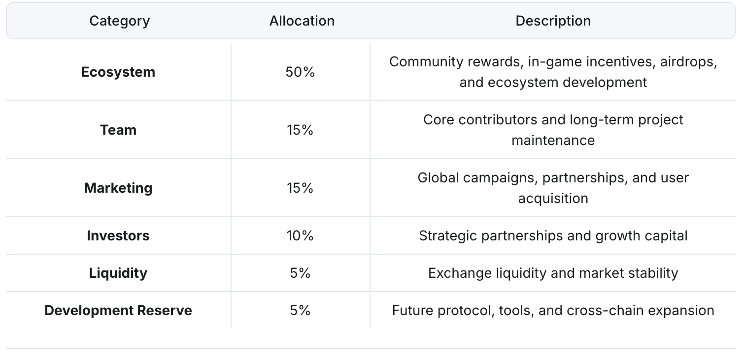
Task: Select the Team category cell
Action: [x=118, y=130]
